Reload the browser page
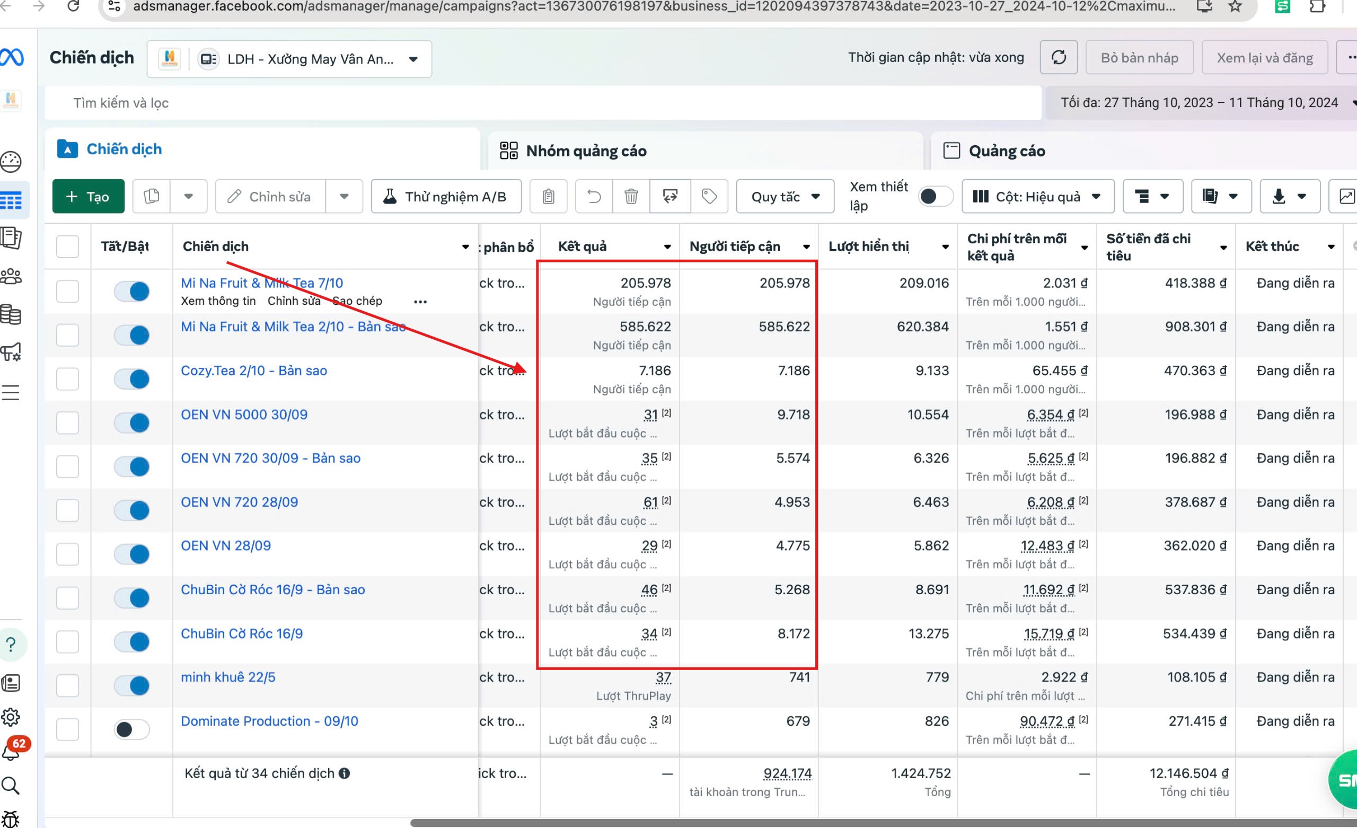 click(x=73, y=6)
